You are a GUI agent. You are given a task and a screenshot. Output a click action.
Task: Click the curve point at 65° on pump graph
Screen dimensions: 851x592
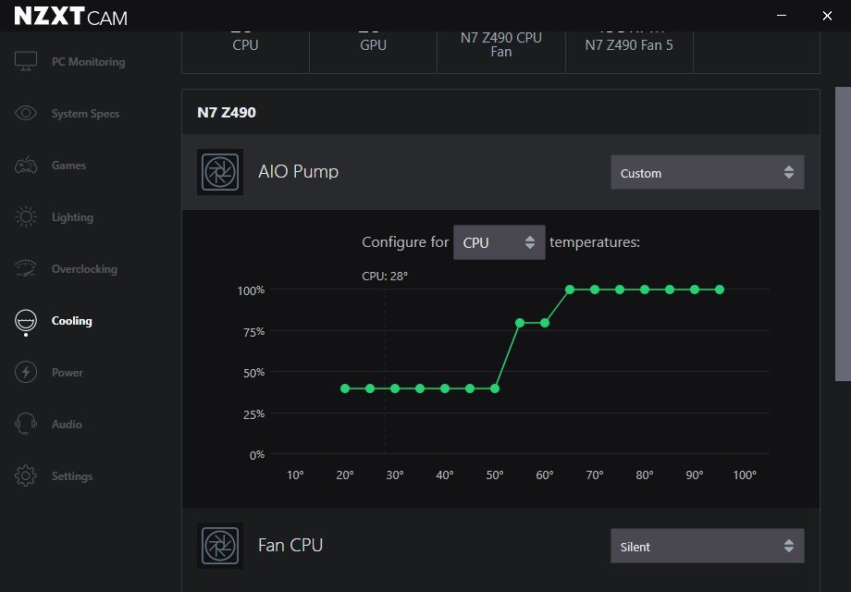tap(569, 290)
